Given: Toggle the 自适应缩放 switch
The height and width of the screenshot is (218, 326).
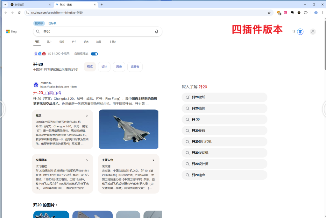Looking at the screenshot, I should [94, 54].
